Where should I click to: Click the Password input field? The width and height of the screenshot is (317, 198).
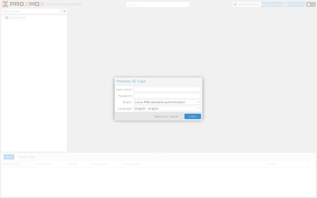[x=167, y=96]
